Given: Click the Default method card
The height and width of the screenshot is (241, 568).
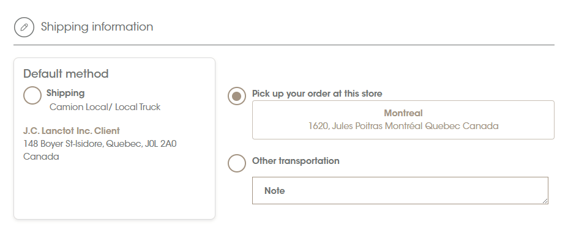Looking at the screenshot, I should coord(114,139).
